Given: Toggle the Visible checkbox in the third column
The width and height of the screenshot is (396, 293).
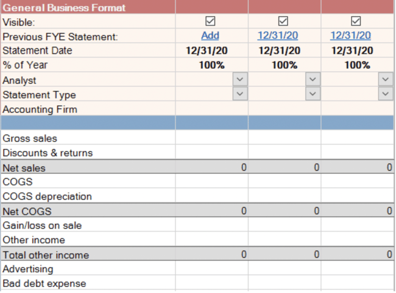Looking at the screenshot, I should [x=356, y=21].
